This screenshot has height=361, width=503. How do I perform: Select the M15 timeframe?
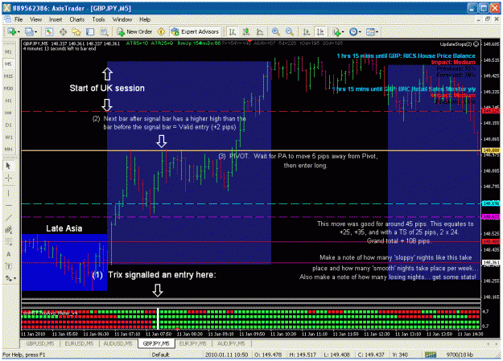[8, 76]
